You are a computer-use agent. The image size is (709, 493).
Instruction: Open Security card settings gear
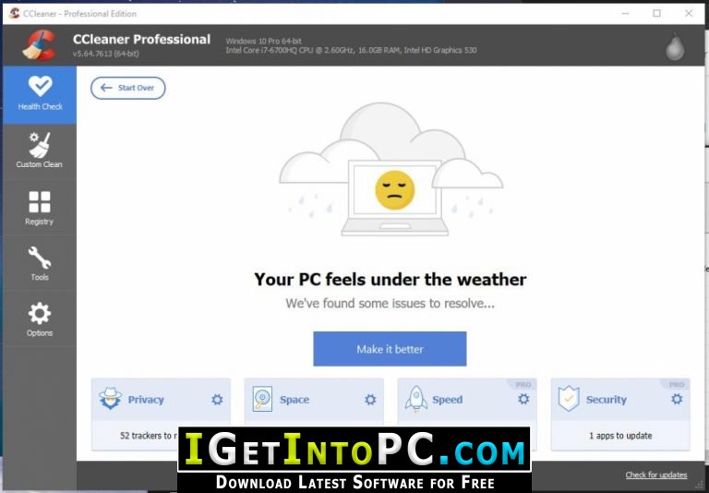(x=677, y=399)
